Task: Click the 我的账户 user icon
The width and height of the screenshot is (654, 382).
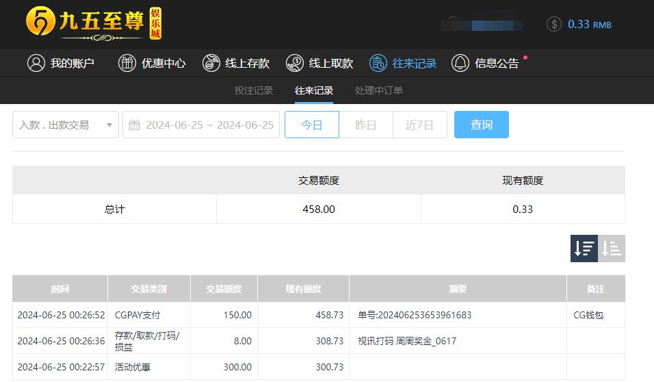Action: pos(36,63)
